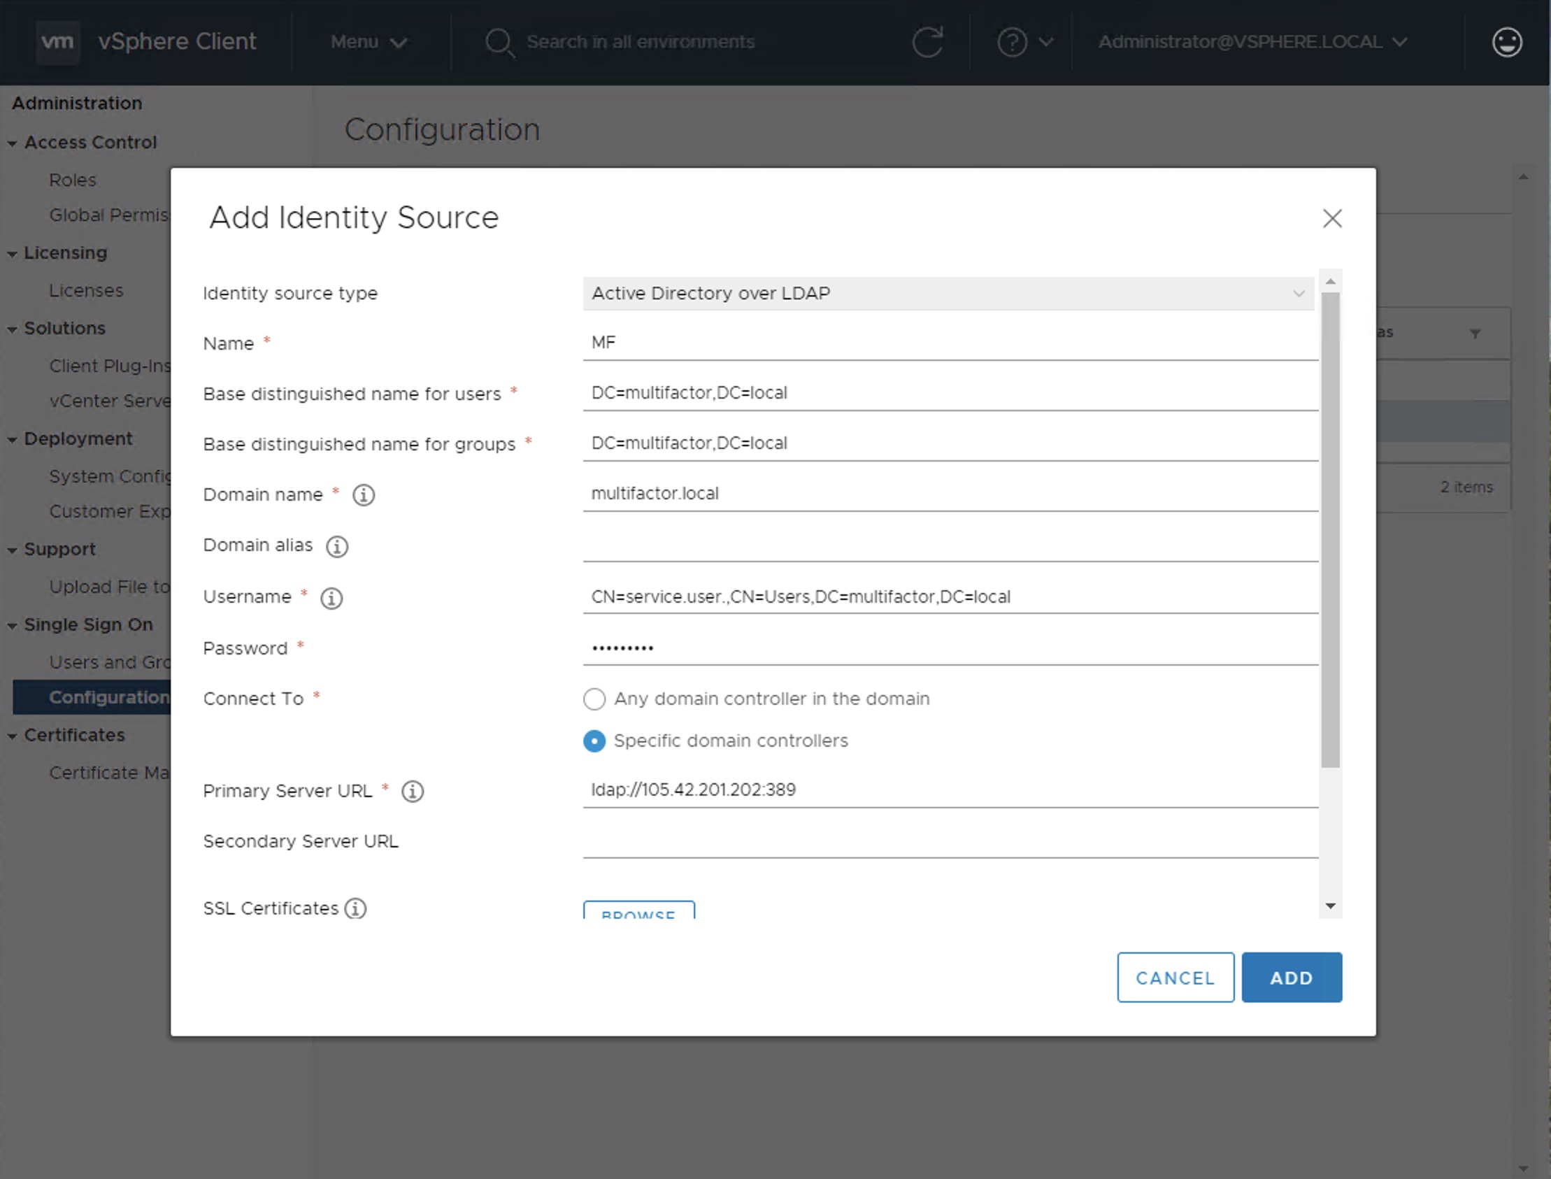1551x1179 pixels.
Task: Open the Menu in the top bar
Action: [369, 41]
